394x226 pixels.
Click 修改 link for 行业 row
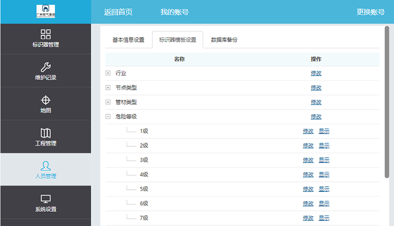pos(316,73)
